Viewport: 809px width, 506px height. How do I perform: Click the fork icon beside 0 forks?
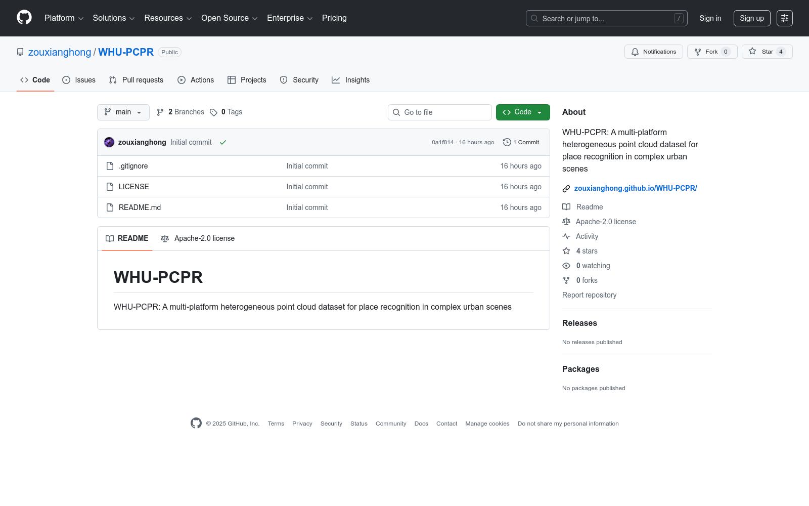tap(566, 280)
